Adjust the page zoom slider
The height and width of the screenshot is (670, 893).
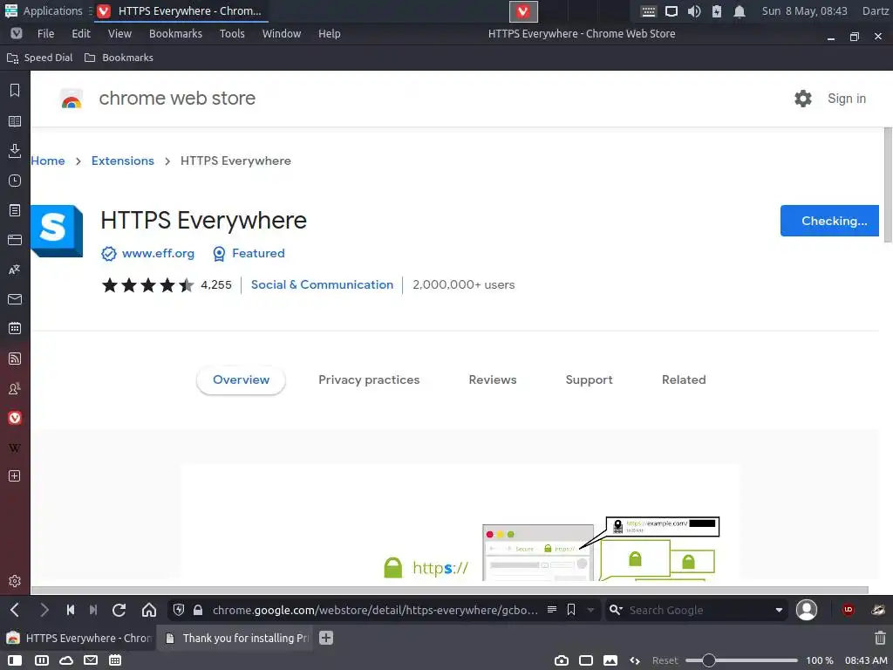740,661
